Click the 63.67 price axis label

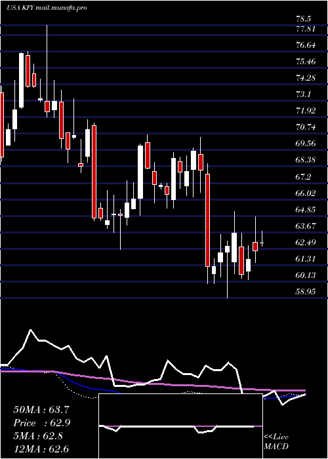[306, 226]
